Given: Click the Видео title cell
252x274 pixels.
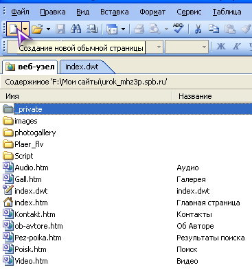Looking at the screenshot, I should 187,261.
